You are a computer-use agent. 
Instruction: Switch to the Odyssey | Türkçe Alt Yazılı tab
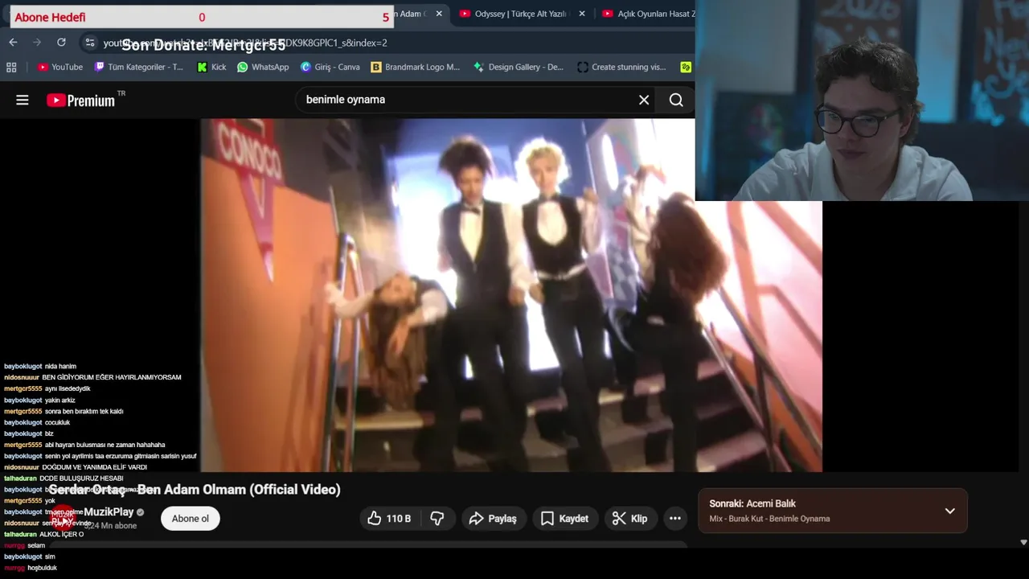pyautogui.click(x=521, y=14)
